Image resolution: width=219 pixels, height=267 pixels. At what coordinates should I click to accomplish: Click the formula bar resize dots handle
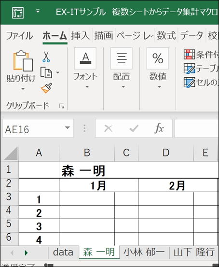(84, 128)
